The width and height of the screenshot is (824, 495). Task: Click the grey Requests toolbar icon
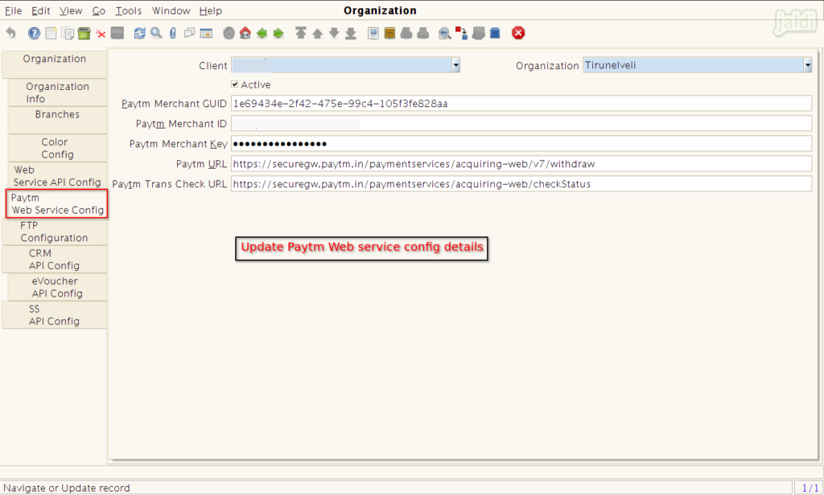pos(478,33)
